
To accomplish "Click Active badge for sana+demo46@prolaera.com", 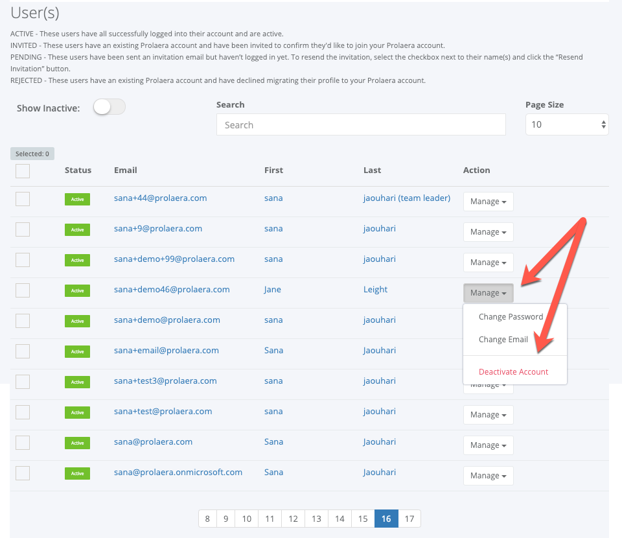I will pyautogui.click(x=77, y=290).
